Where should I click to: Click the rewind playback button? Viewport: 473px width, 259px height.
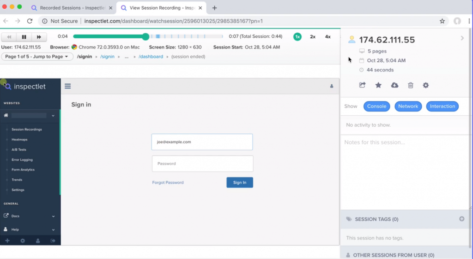(x=9, y=37)
